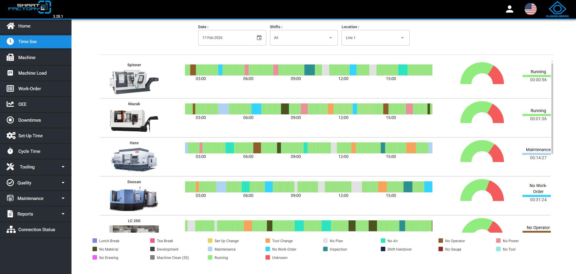Click the No Material legend swatch
Viewport: 576px width, 274px height.
tap(95, 249)
